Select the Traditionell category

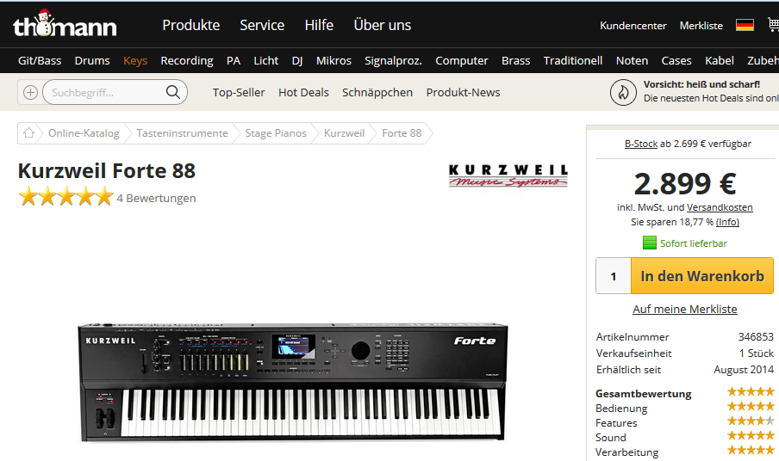573,60
